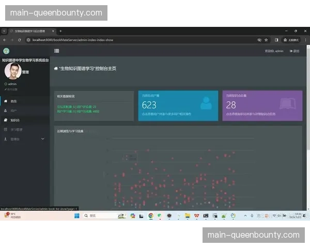
Task: Open the purple knowledge point card showing 28
Action: (x=262, y=105)
